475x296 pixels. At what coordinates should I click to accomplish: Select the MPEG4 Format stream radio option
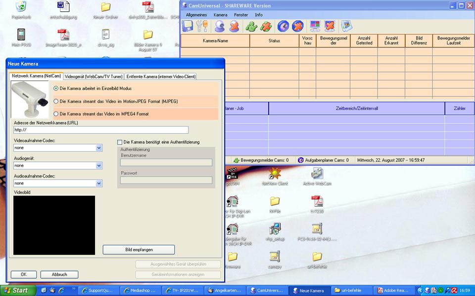(x=56, y=114)
